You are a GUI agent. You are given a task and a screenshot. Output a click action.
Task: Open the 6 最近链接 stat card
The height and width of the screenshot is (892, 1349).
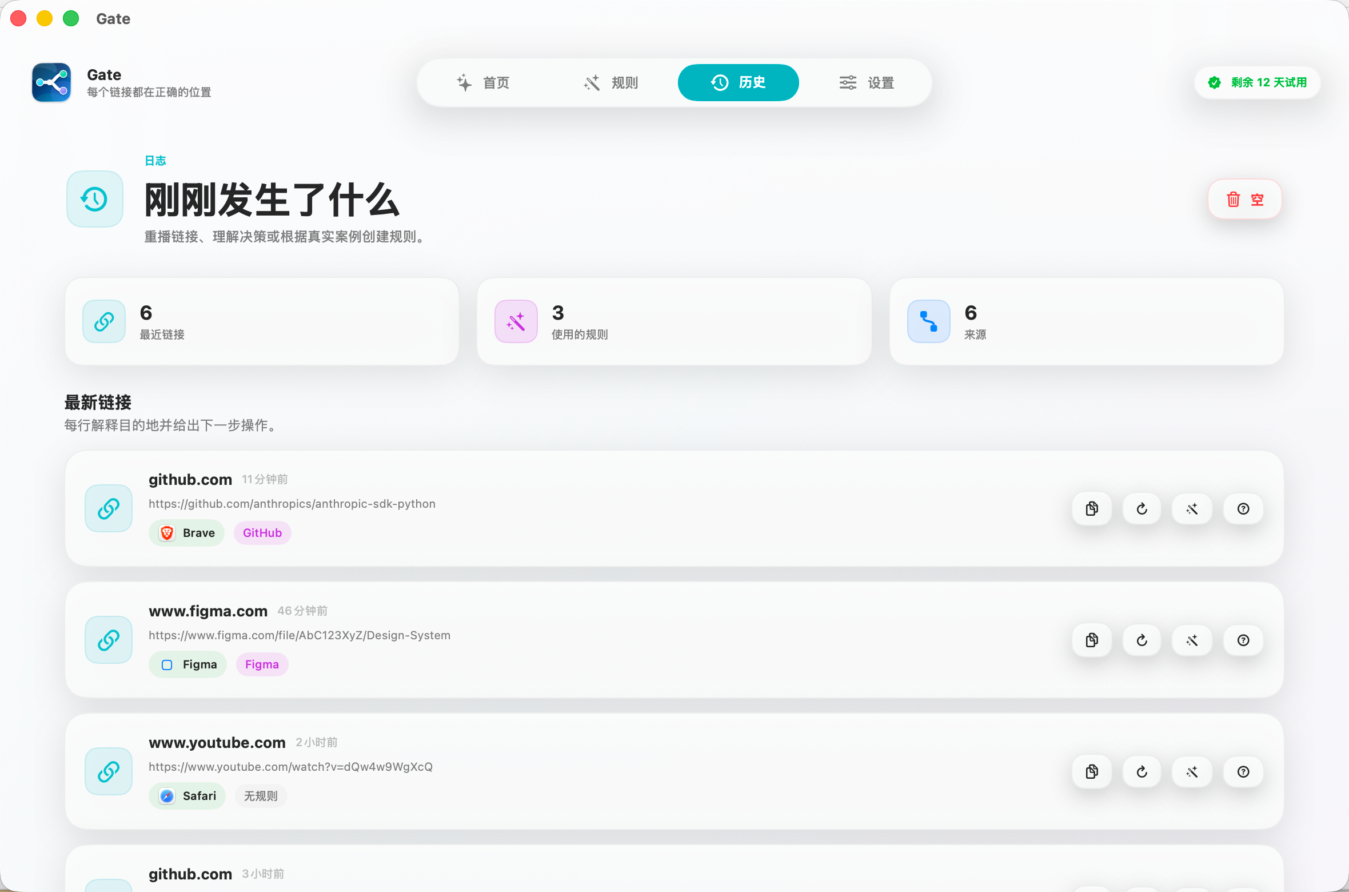[x=262, y=321]
